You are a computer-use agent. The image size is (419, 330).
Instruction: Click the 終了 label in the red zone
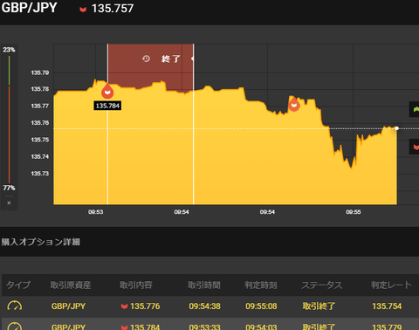171,59
